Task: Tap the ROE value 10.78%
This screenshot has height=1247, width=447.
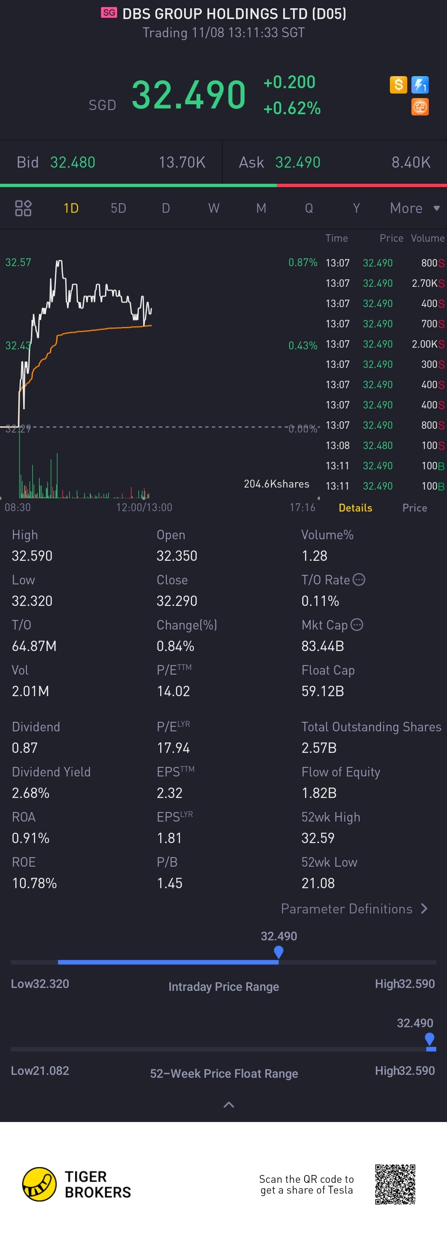Action: pos(34,883)
